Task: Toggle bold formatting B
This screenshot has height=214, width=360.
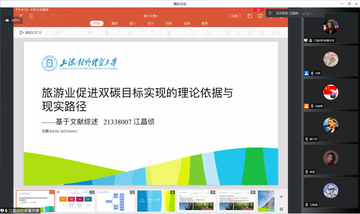Action: point(107,33)
